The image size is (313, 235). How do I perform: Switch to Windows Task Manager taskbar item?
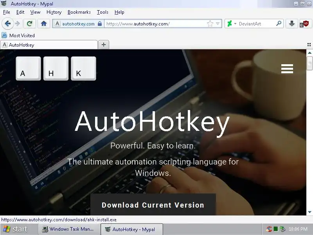(69, 229)
